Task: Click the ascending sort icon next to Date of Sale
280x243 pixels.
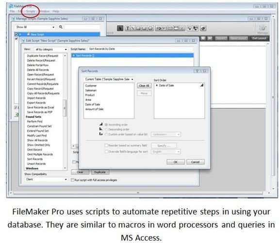Action: click(202, 85)
